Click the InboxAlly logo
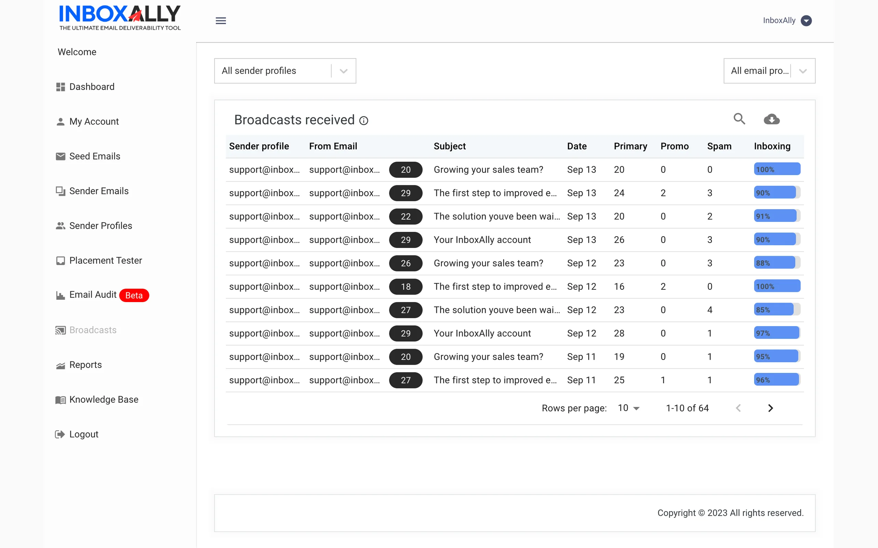 click(x=120, y=17)
